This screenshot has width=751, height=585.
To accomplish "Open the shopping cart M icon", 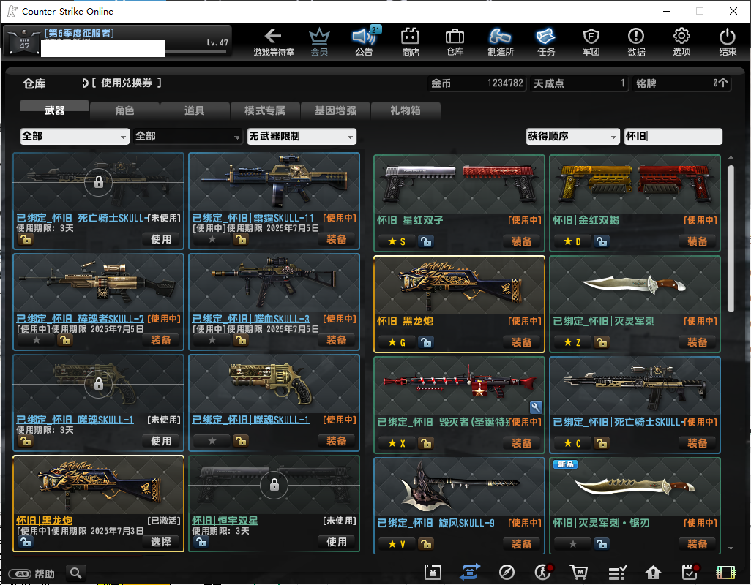I will pos(579,572).
